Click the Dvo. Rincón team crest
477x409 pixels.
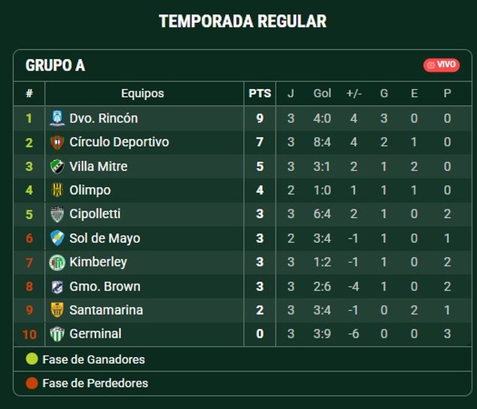(57, 118)
